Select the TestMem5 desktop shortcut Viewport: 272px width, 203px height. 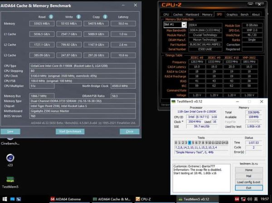tap(10, 180)
